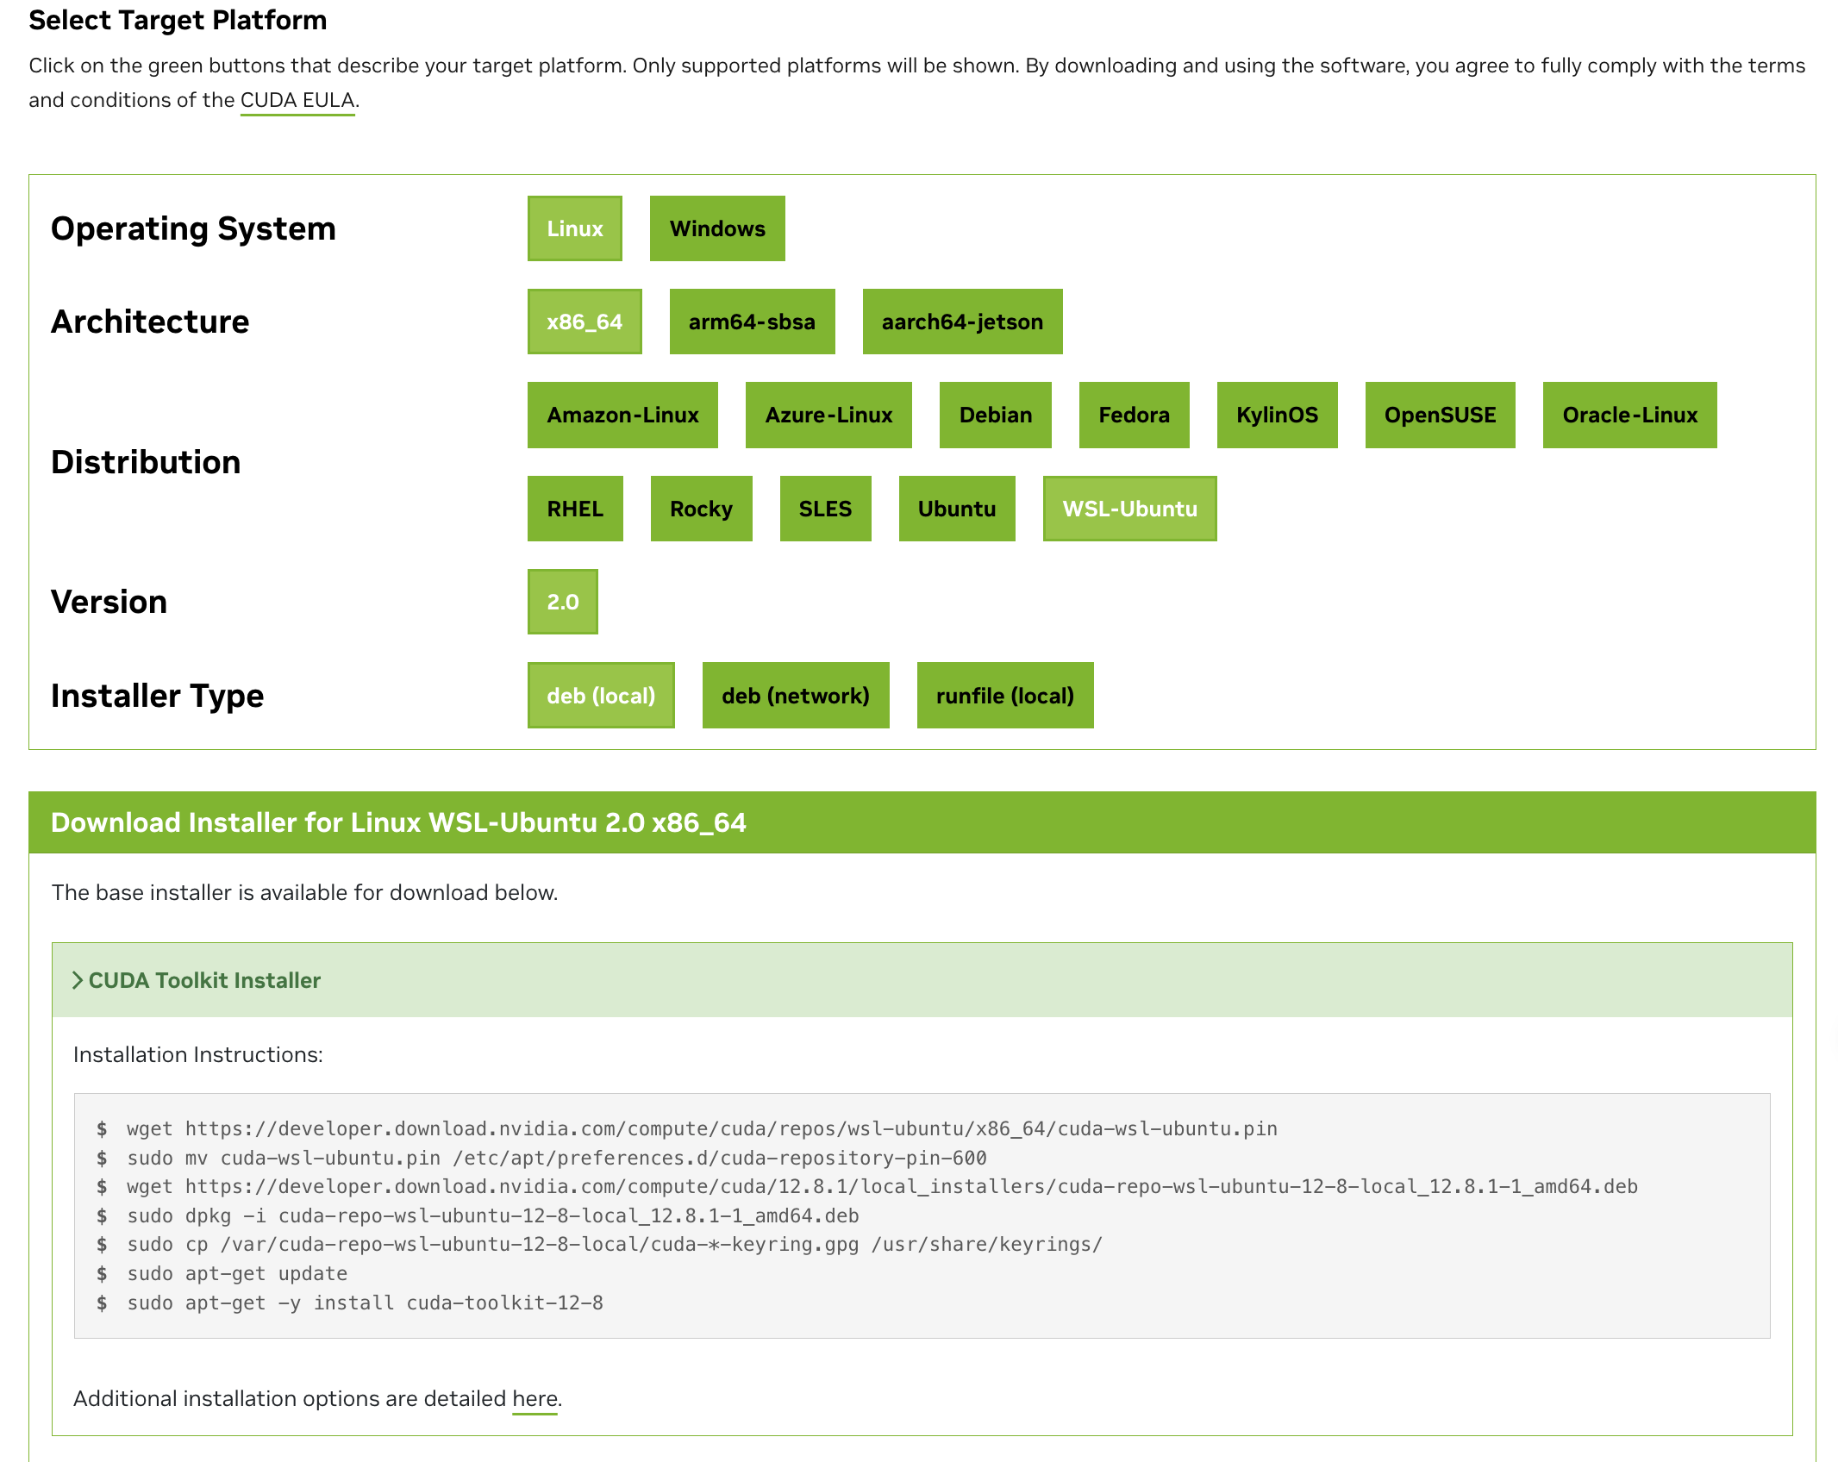Choose x86_64 architecture
The image size is (1838, 1462).
585,322
